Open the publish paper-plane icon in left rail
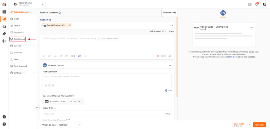Image resolution: width=270 pixels, height=129 pixels. 4,19
